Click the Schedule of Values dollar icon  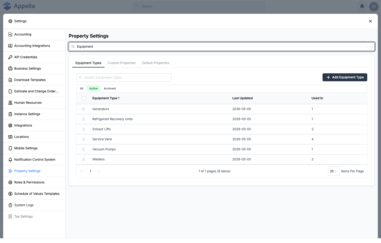click(x=10, y=194)
